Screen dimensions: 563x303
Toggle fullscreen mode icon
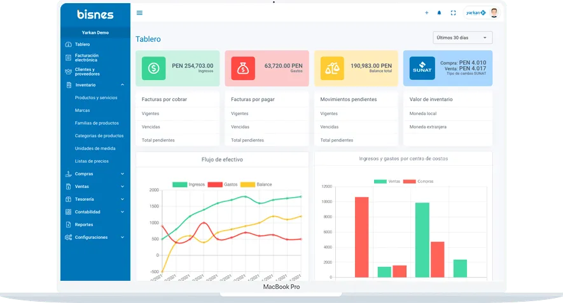[x=453, y=13]
